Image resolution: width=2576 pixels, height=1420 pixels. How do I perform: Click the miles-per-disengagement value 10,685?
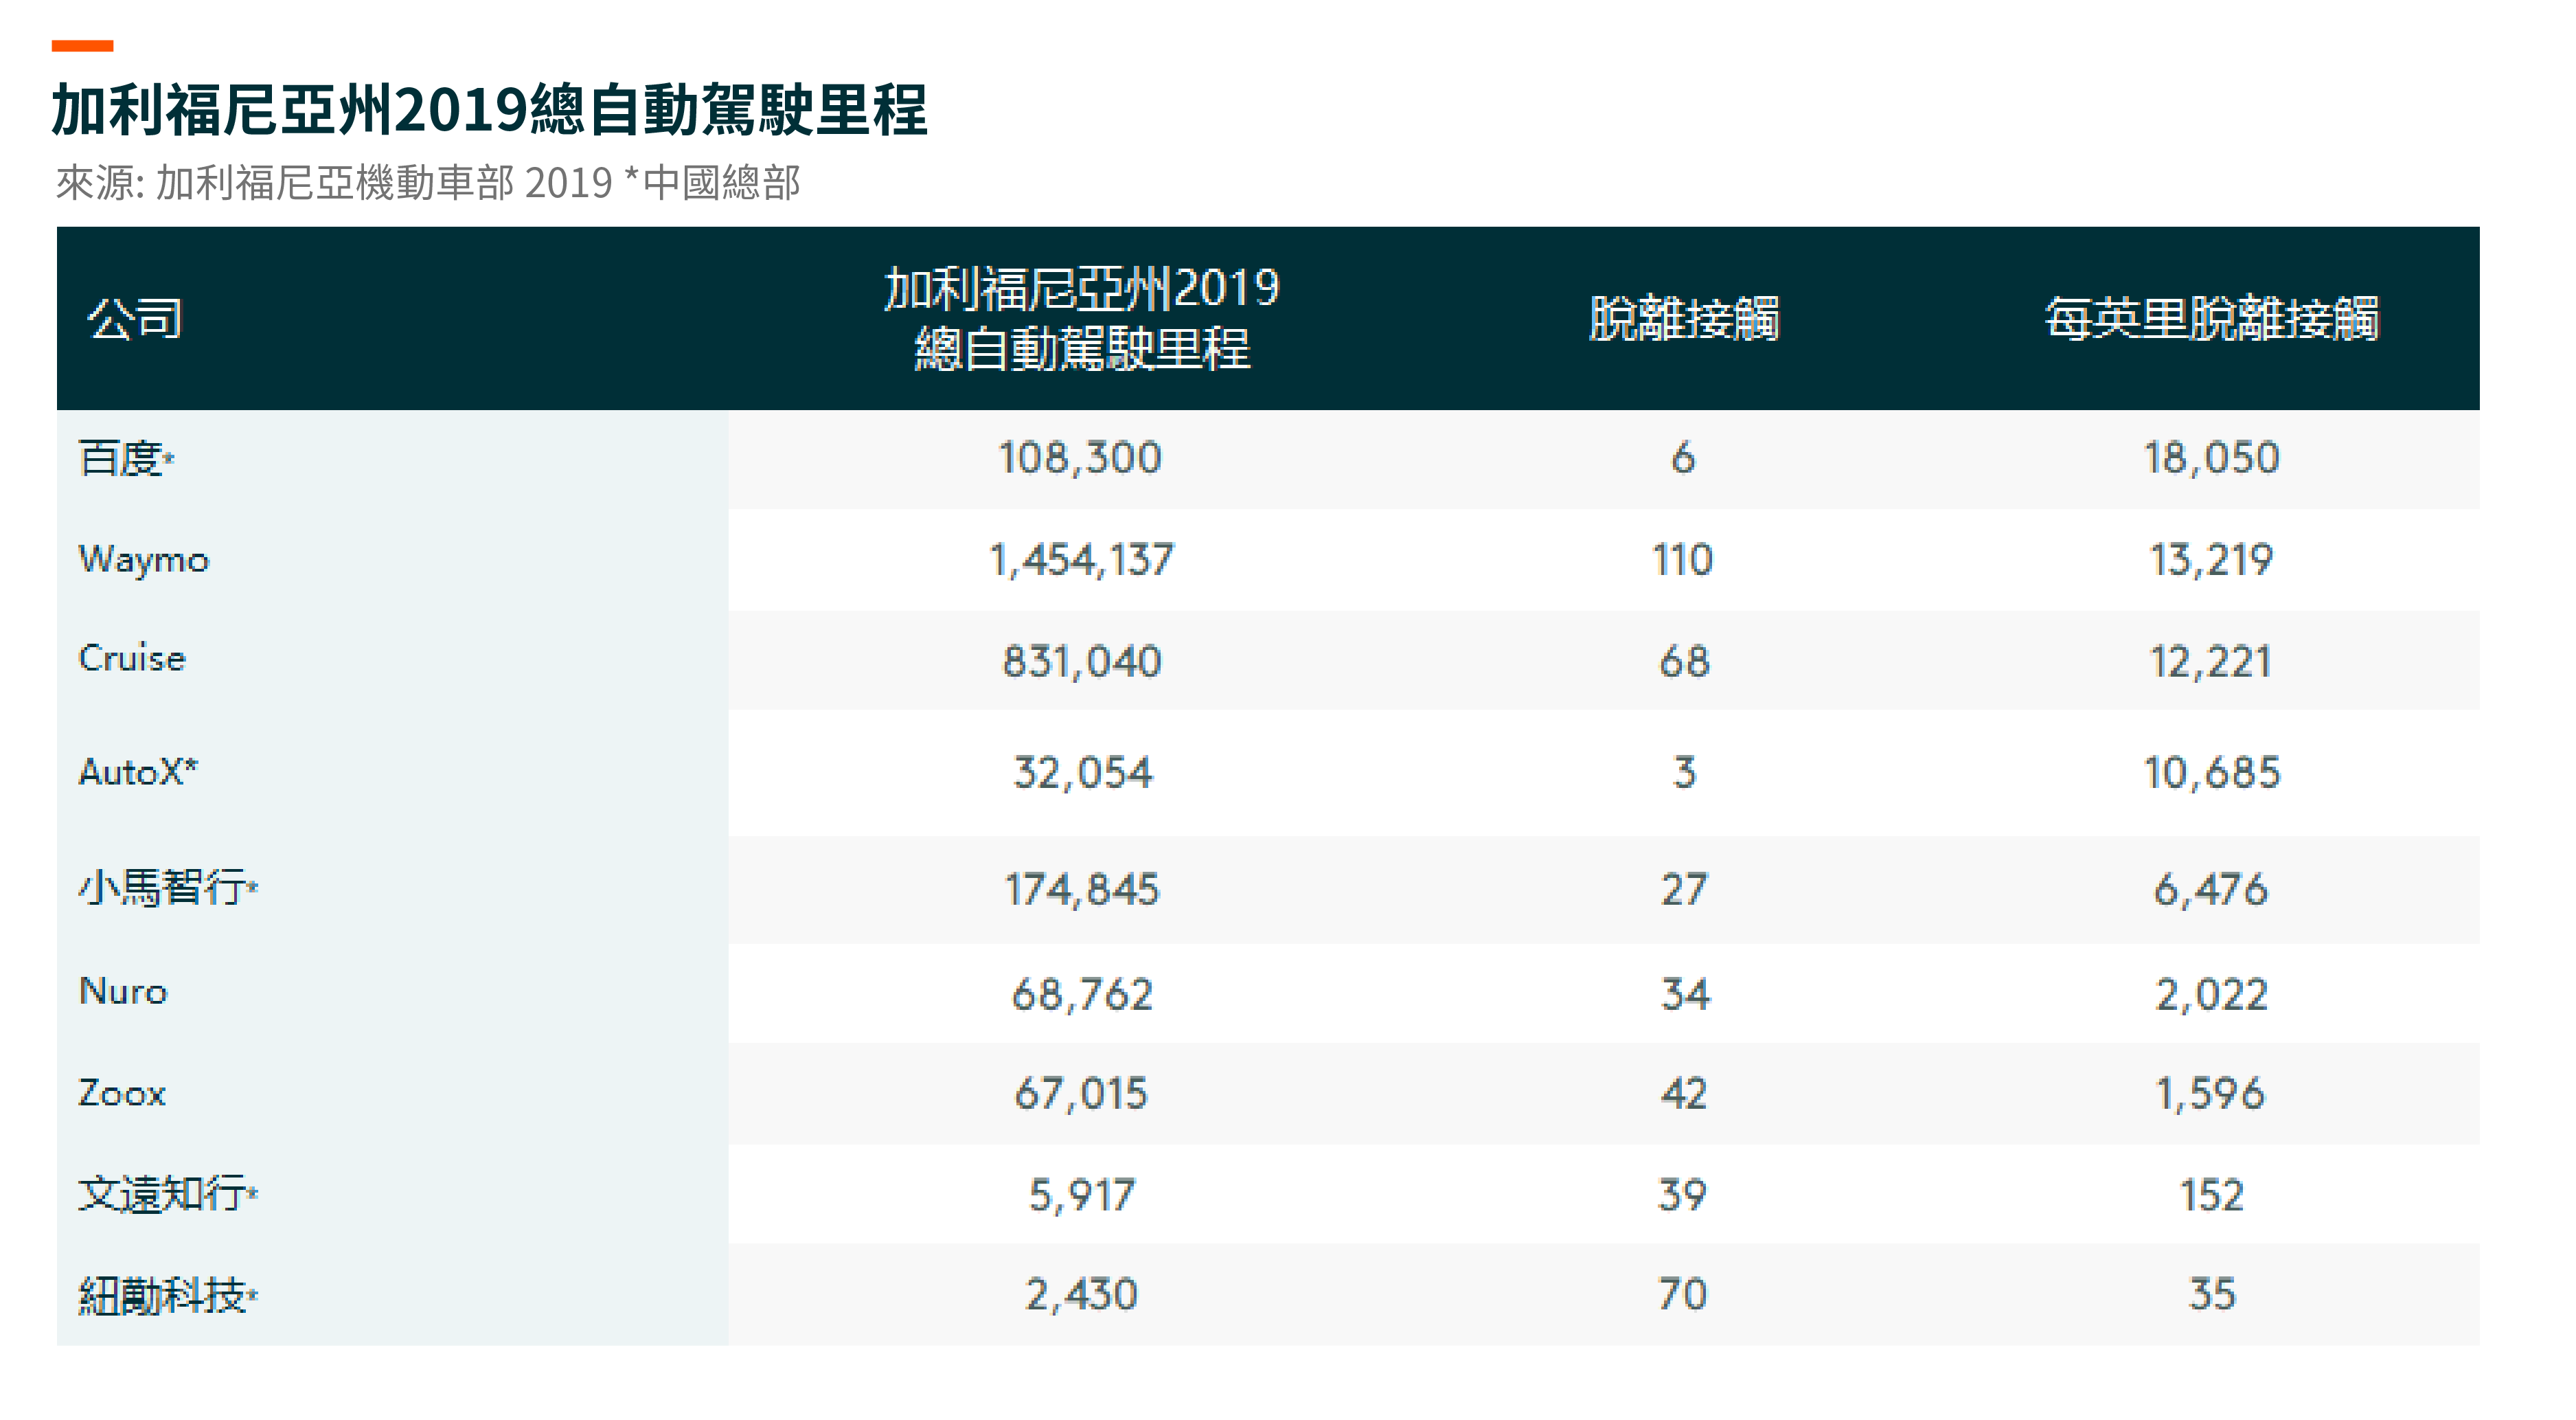[x=2211, y=773]
